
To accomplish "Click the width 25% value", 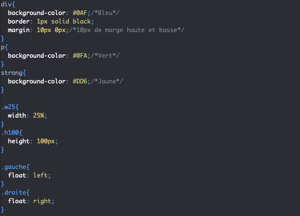I will (x=39, y=115).
